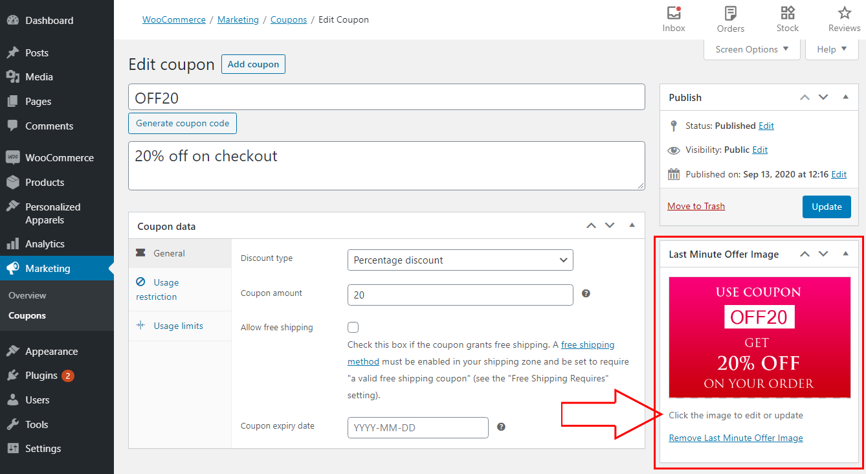The width and height of the screenshot is (866, 474).
Task: Click the help icon beside Coupon expiry date
Action: pyautogui.click(x=501, y=427)
